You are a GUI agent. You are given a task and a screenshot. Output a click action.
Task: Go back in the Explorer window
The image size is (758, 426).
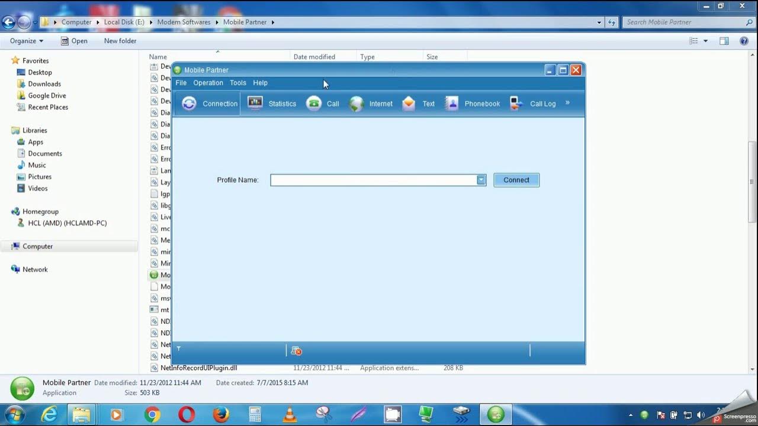(8, 22)
